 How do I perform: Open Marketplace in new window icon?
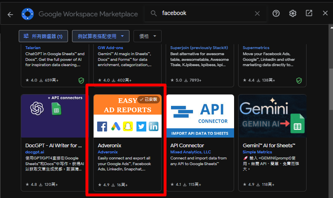pos(309,13)
